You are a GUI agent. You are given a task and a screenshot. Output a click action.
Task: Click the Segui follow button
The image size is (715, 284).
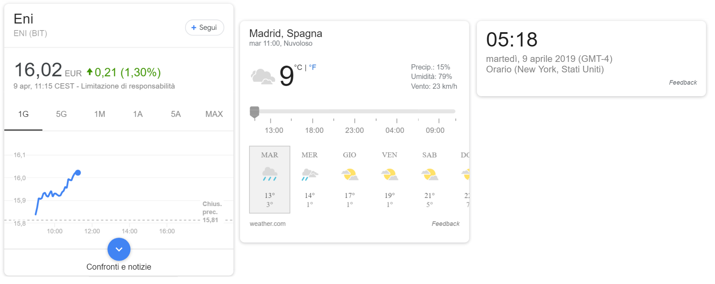tap(205, 28)
